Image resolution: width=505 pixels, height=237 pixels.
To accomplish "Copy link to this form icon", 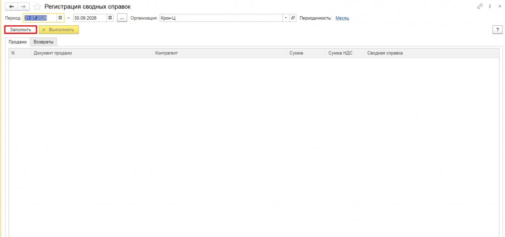I will click(x=480, y=6).
